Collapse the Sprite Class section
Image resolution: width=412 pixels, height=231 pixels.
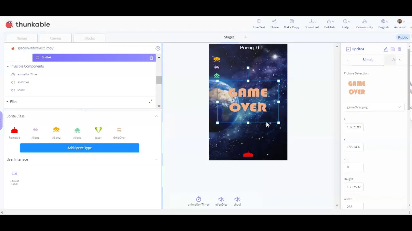pos(156,116)
